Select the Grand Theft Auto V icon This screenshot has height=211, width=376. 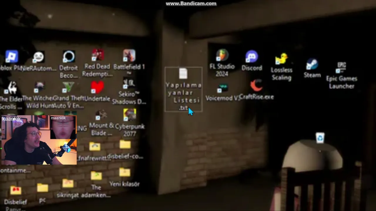(x=68, y=87)
